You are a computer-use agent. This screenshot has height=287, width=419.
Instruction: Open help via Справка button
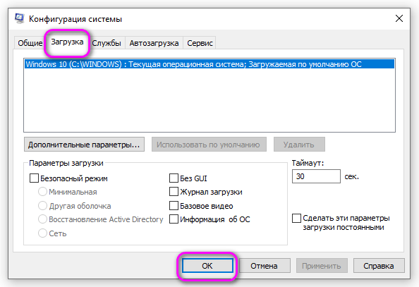(379, 266)
